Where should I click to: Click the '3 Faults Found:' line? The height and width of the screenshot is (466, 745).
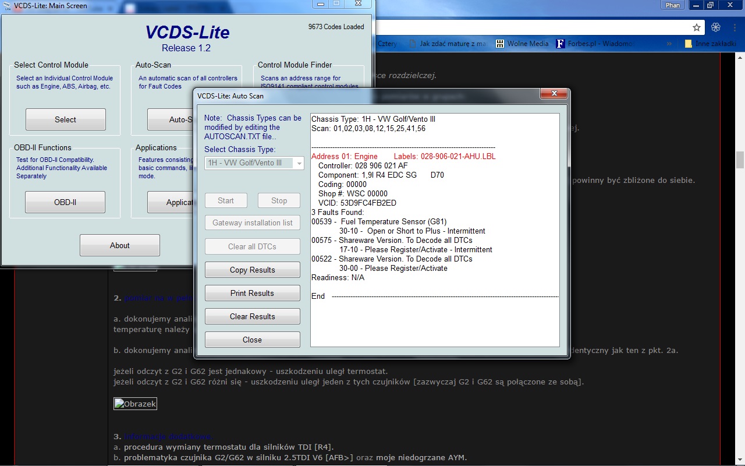tap(338, 212)
